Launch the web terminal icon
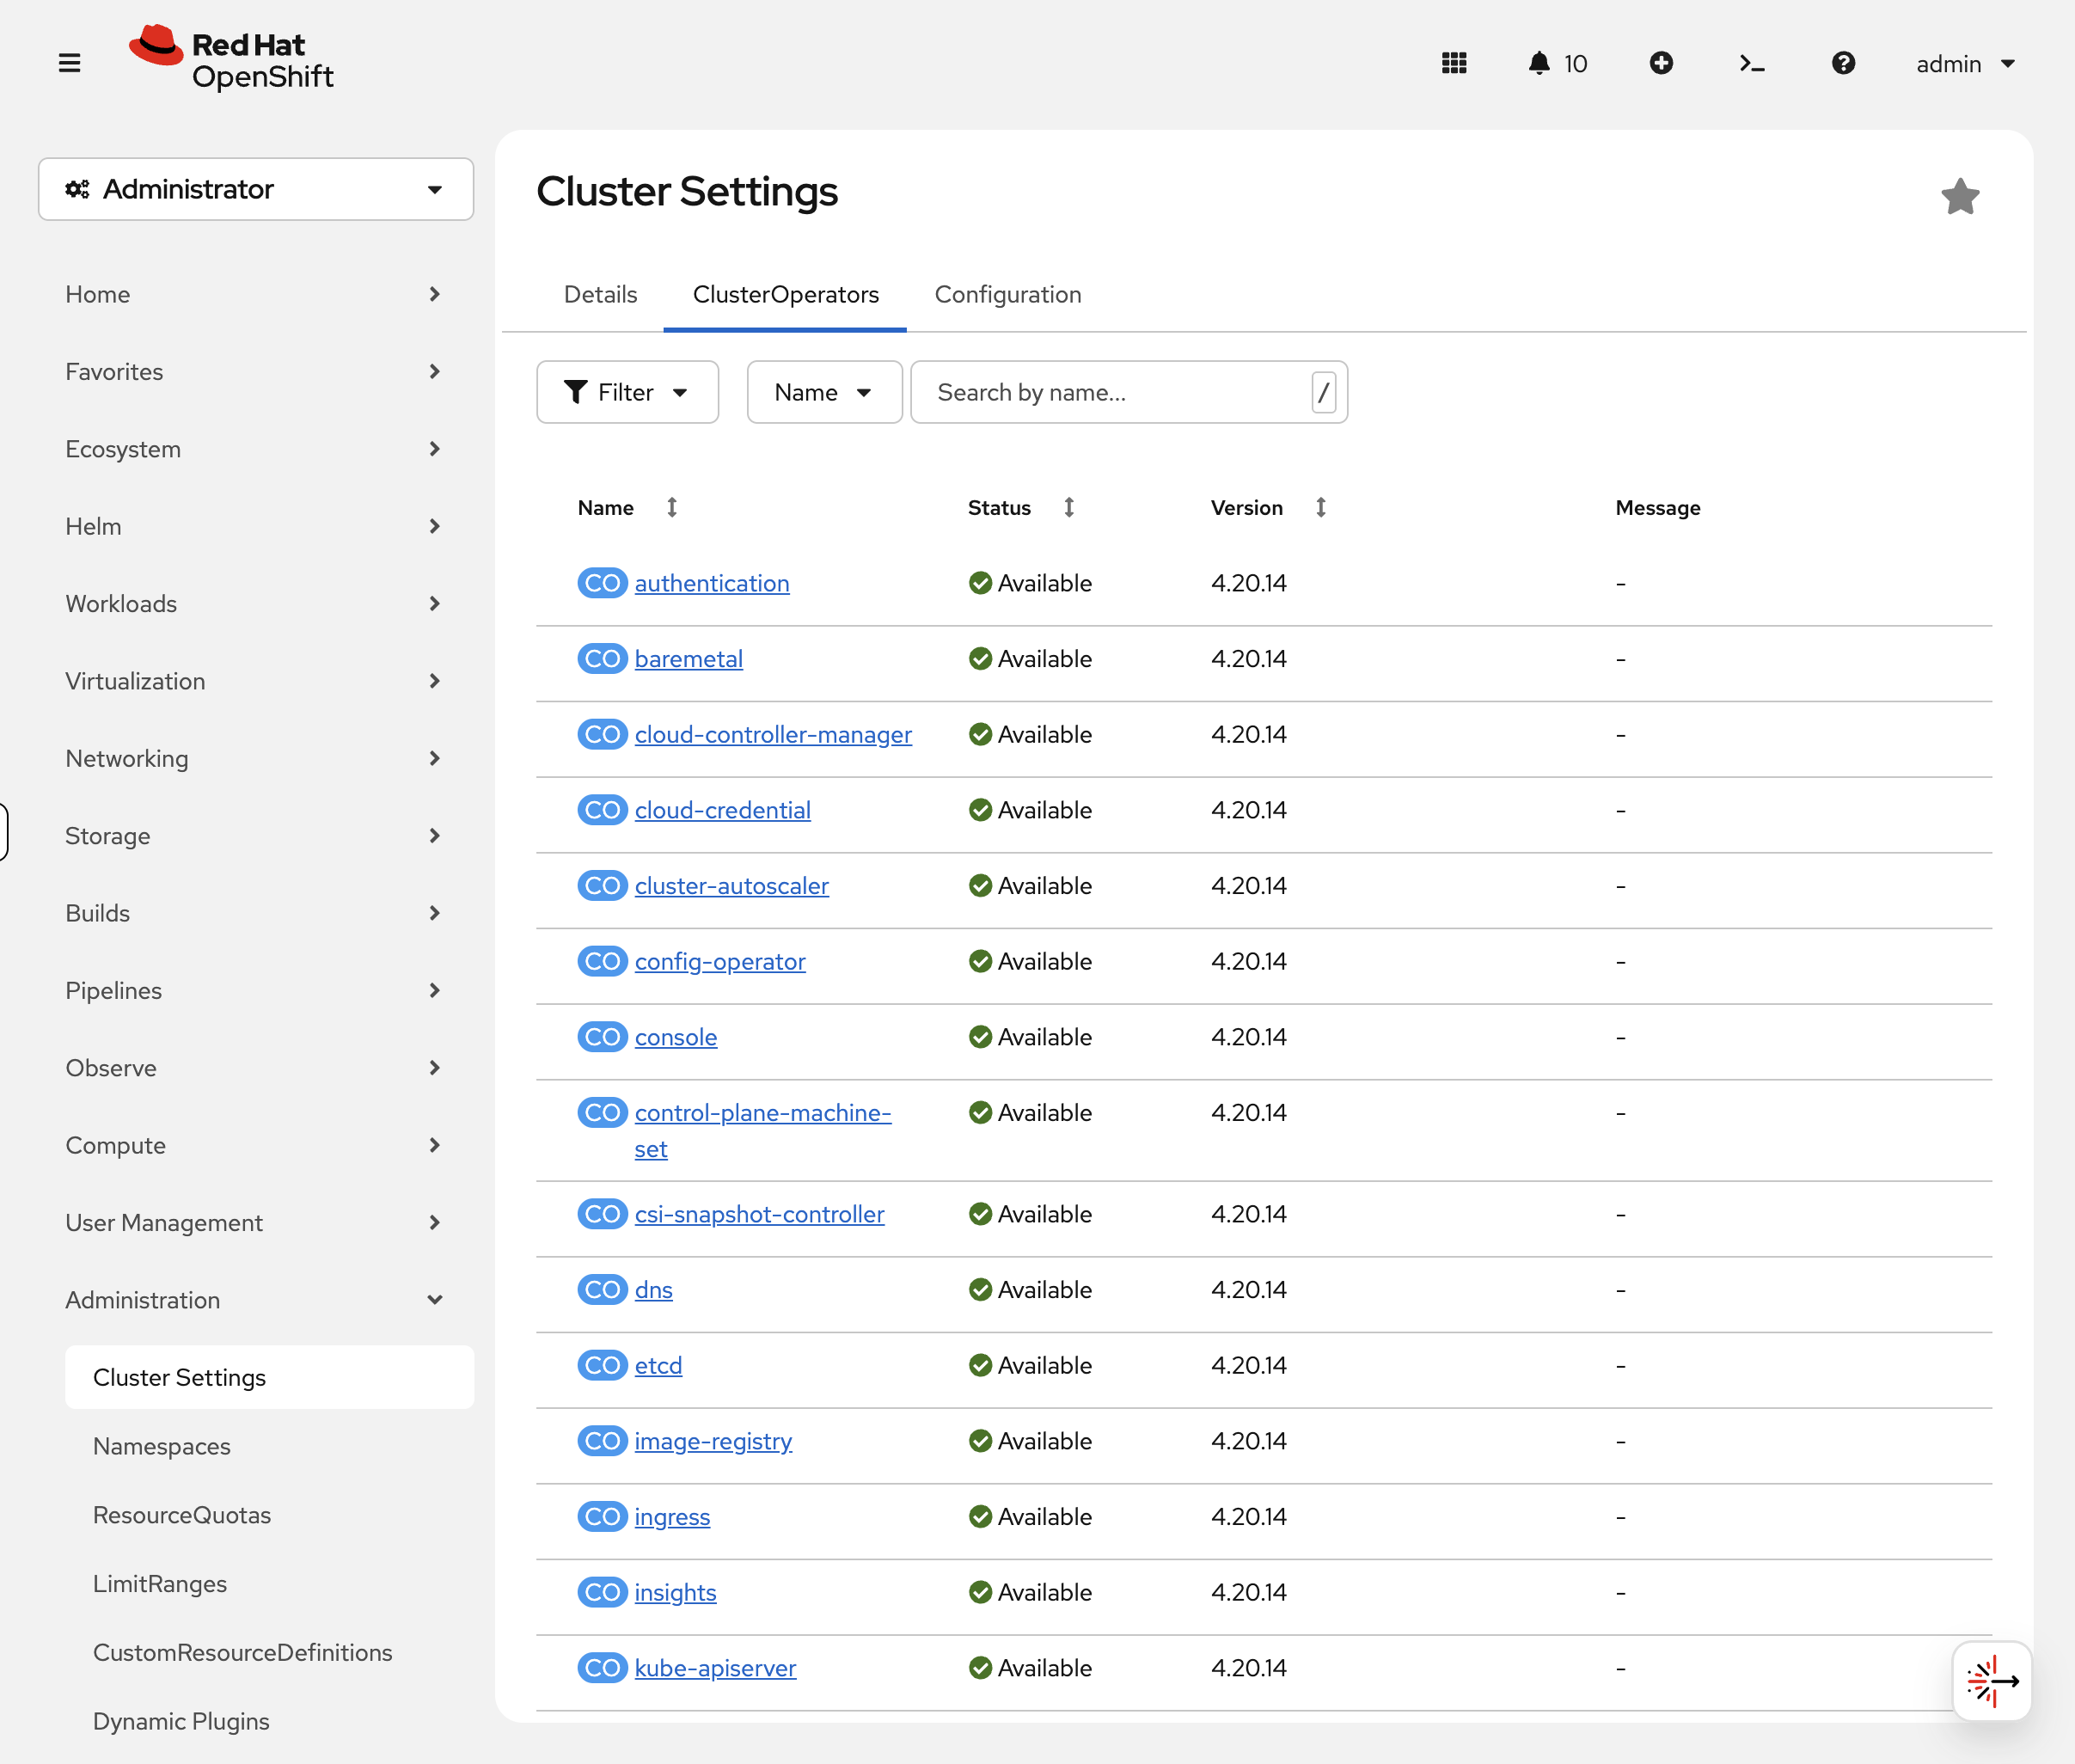 pyautogui.click(x=1751, y=63)
